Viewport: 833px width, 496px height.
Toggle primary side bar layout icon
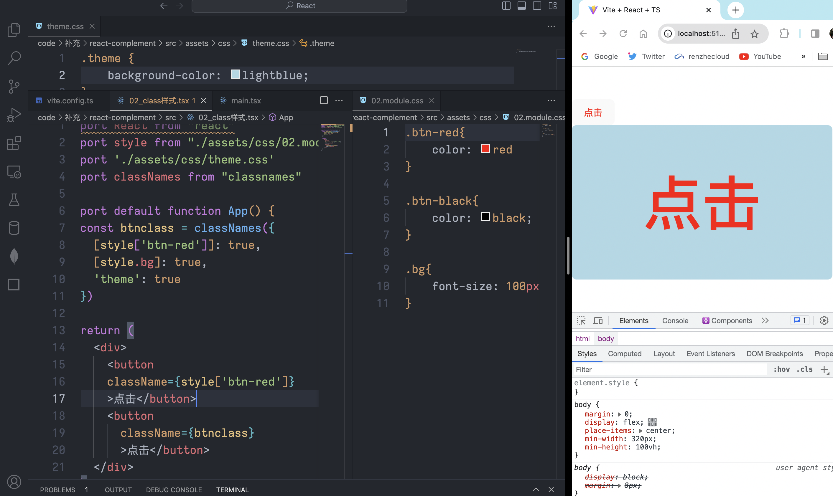point(506,6)
